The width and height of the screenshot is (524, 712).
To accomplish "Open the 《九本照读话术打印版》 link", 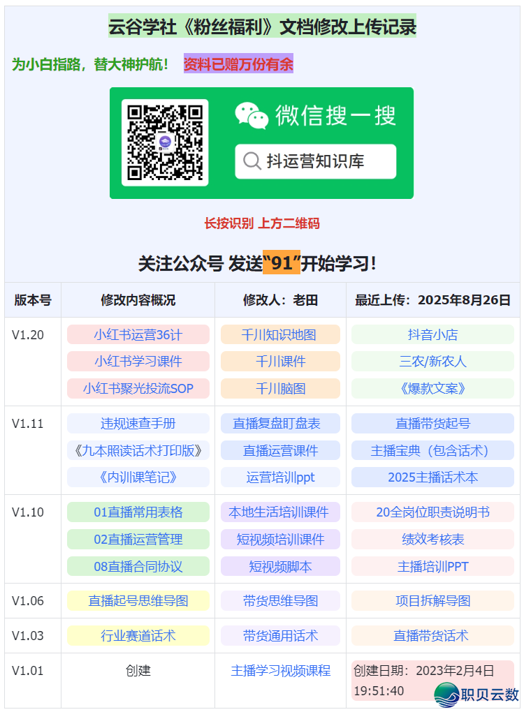I will 138,450.
